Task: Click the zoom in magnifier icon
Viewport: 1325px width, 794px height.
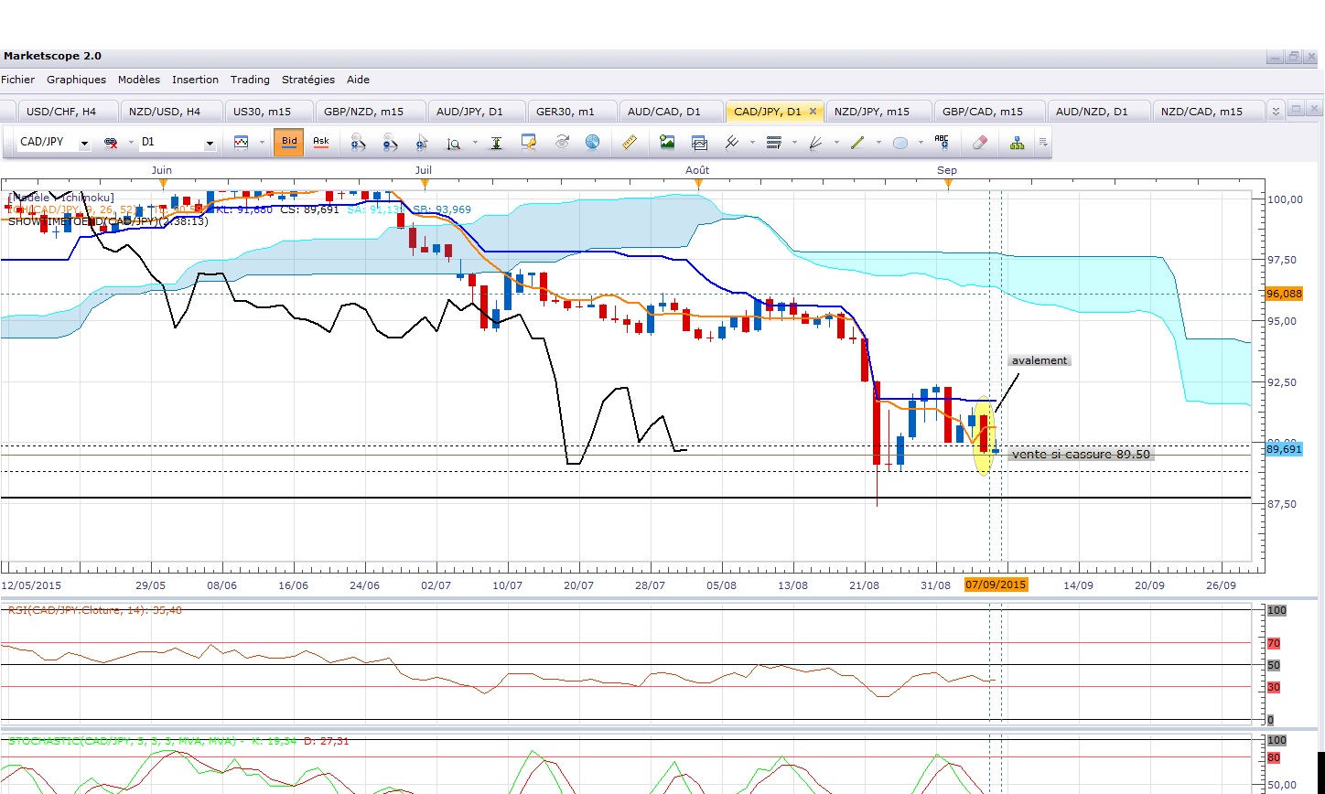Action: (x=358, y=143)
